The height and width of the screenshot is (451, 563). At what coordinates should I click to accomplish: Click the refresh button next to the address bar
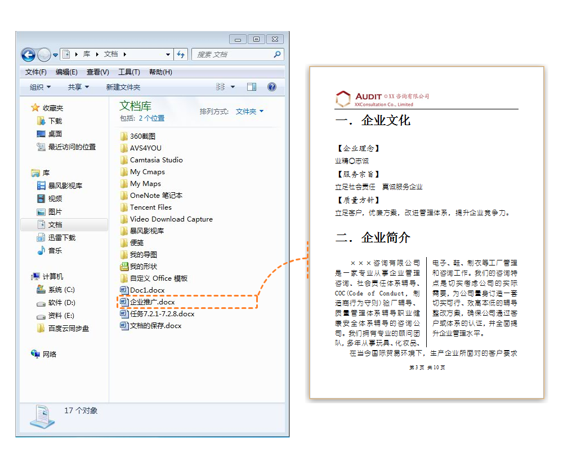[181, 55]
